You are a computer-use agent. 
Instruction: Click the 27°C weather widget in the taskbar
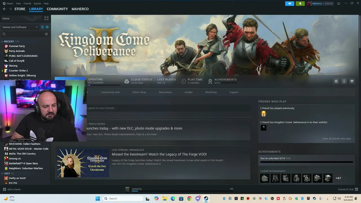click(9, 198)
